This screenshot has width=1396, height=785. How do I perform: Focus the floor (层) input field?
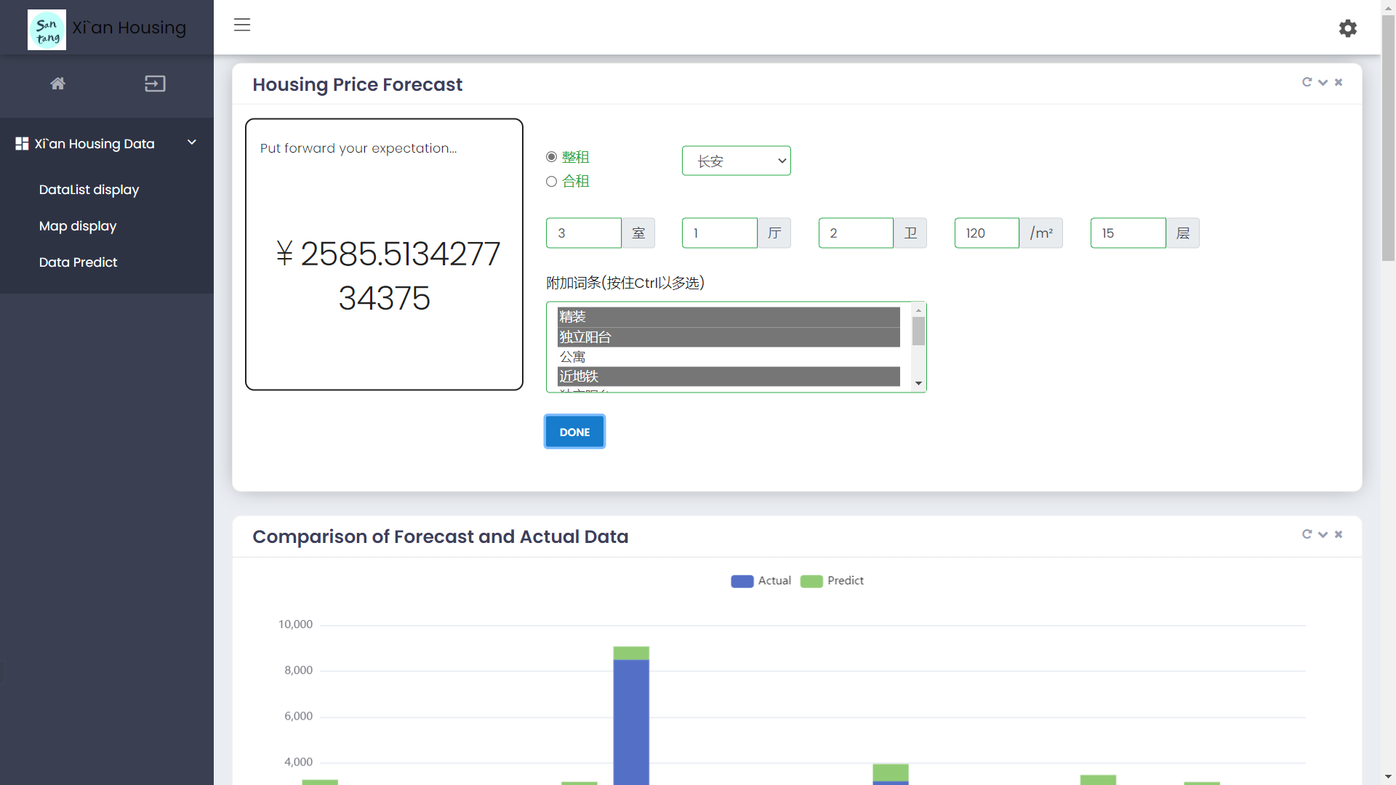1128,233
